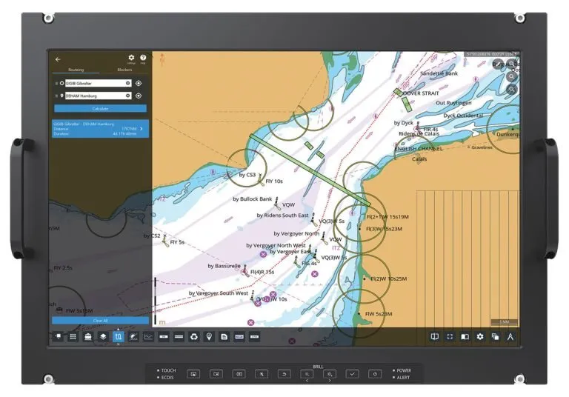Select the 'by Vergoyer North' buoy label
Image resolution: width=569 pixels, height=397 pixels.
(x=296, y=233)
